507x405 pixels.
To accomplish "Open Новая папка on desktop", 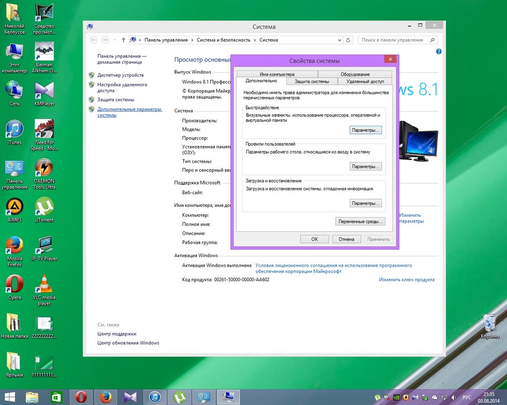I will [14, 326].
